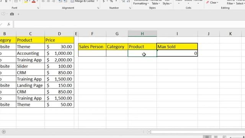Viewport: 245px width, 138px height.
Task: Apply the yellow fill color
Action: click(x=26, y=2)
